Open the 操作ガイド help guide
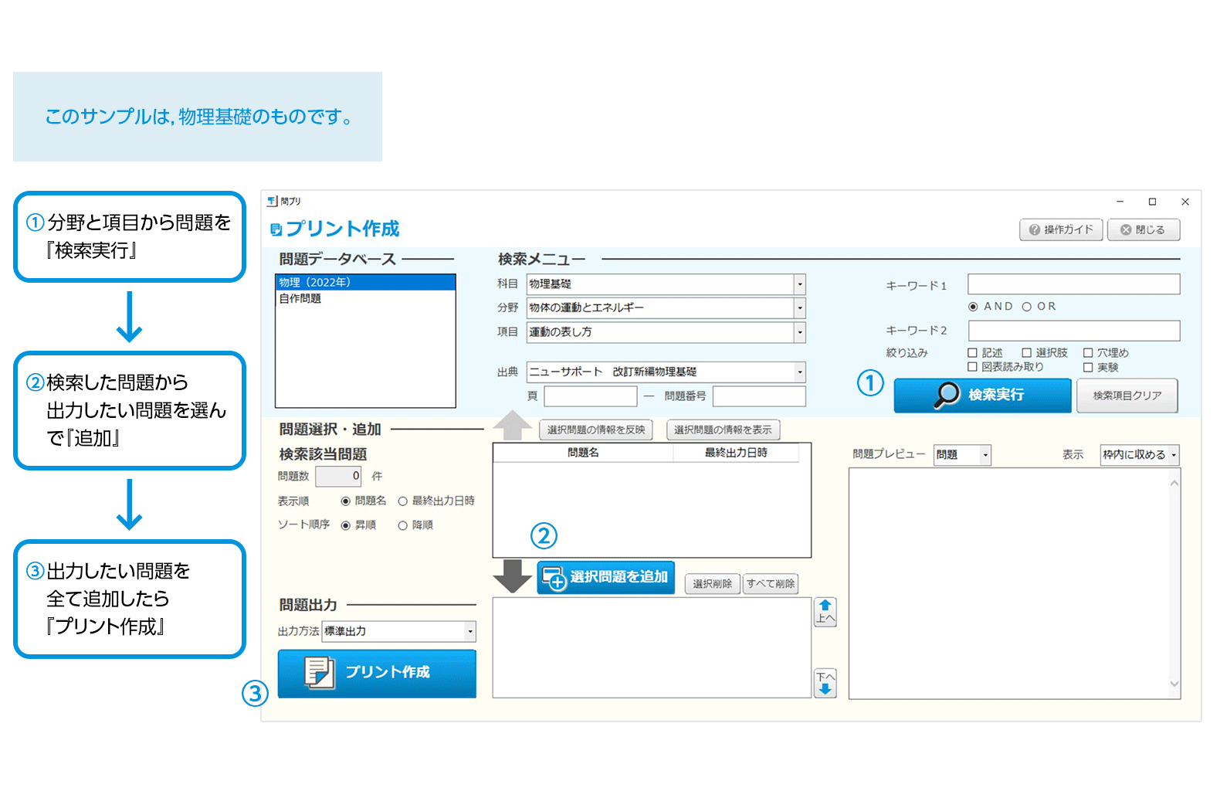The image size is (1220, 798). coord(1060,229)
